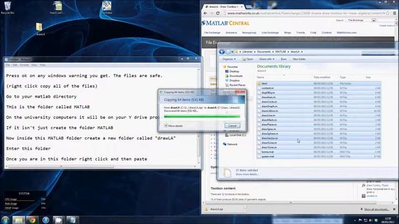Cancel the file copy operation
This screenshot has height=224, width=399.
click(232, 126)
